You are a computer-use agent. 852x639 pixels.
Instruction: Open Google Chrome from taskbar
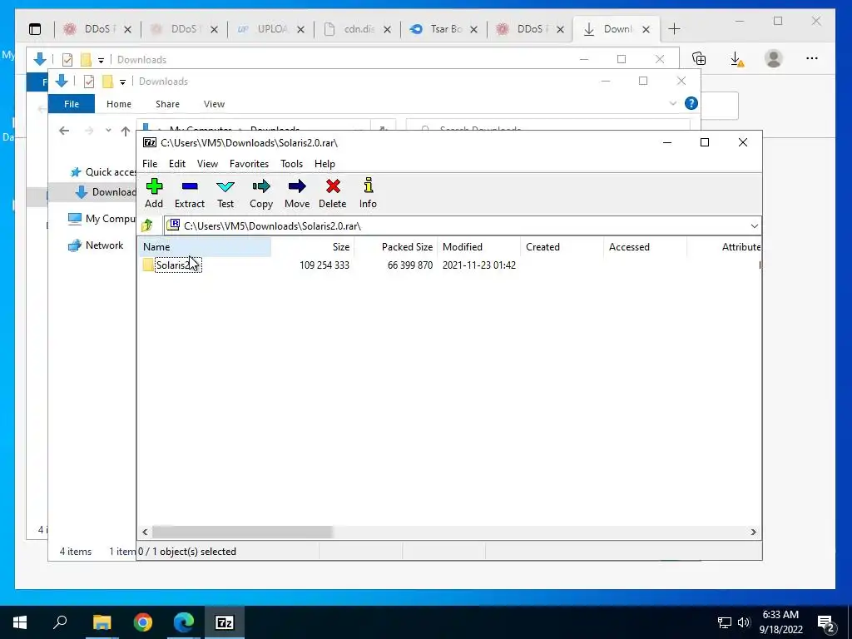(x=143, y=622)
